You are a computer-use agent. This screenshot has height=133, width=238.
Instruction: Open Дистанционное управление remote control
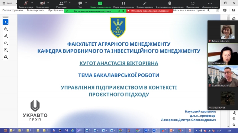coord(170,4)
